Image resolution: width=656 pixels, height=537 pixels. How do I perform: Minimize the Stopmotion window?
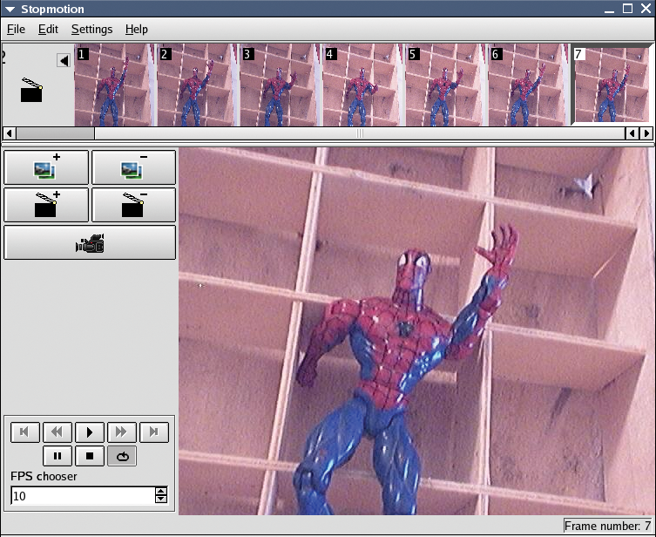pos(609,10)
